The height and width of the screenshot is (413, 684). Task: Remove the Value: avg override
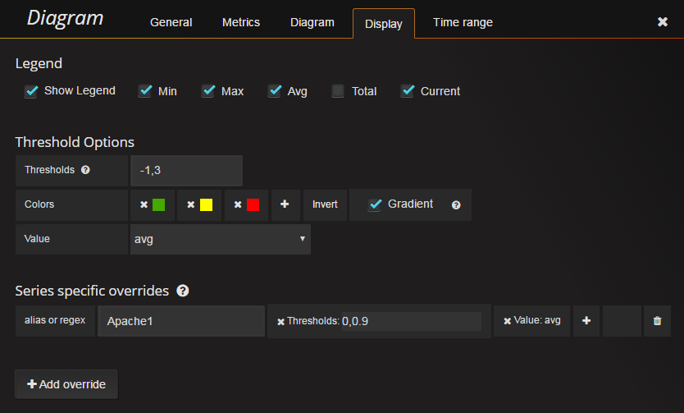pos(508,321)
